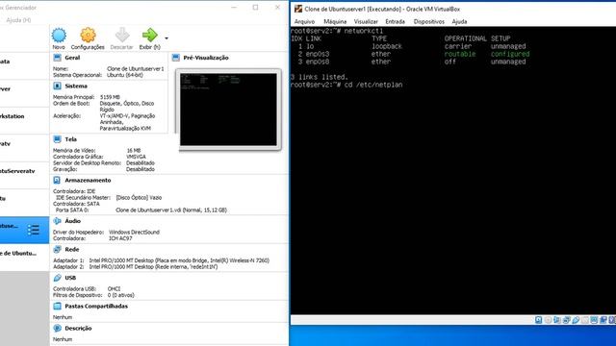The image size is (616, 346).
Task: Click the Tela section monitor icon
Action: pos(57,139)
